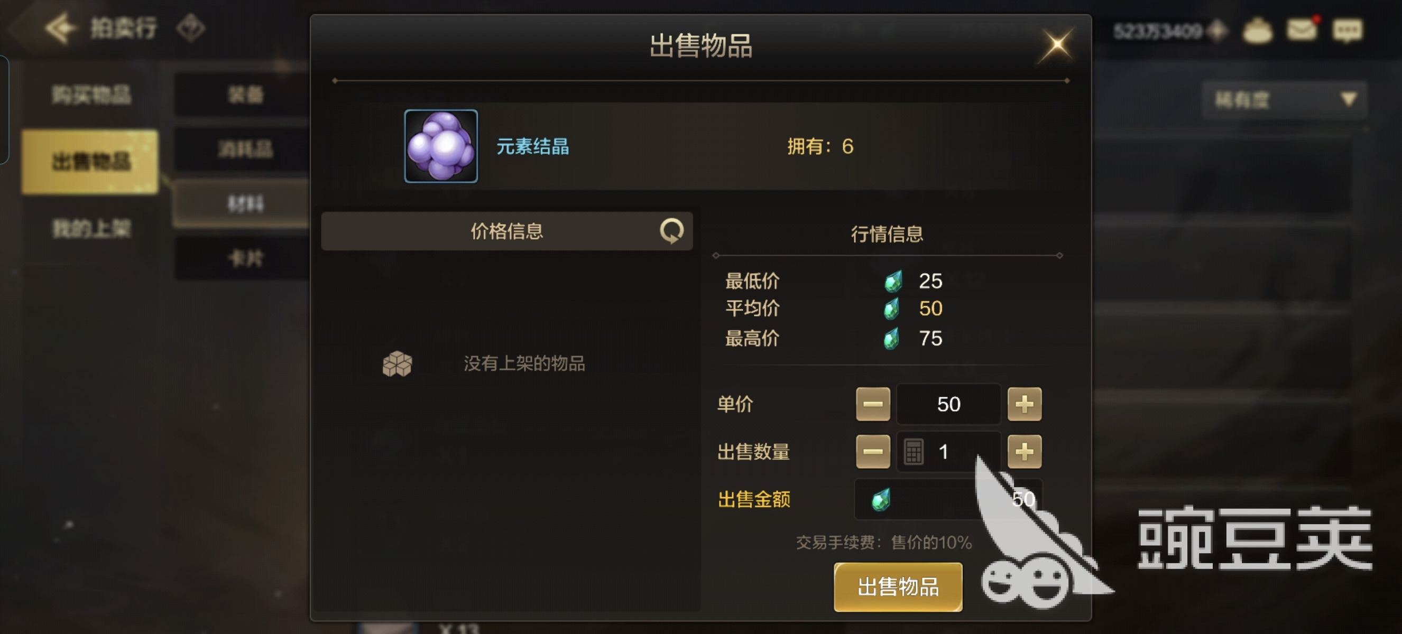Viewport: 1402px width, 634px height.
Task: Open the chat bubble icon
Action: click(1347, 30)
